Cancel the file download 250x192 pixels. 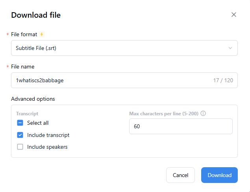coord(180,175)
